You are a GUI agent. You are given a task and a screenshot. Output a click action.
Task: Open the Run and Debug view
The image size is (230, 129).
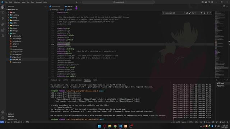click(3, 24)
